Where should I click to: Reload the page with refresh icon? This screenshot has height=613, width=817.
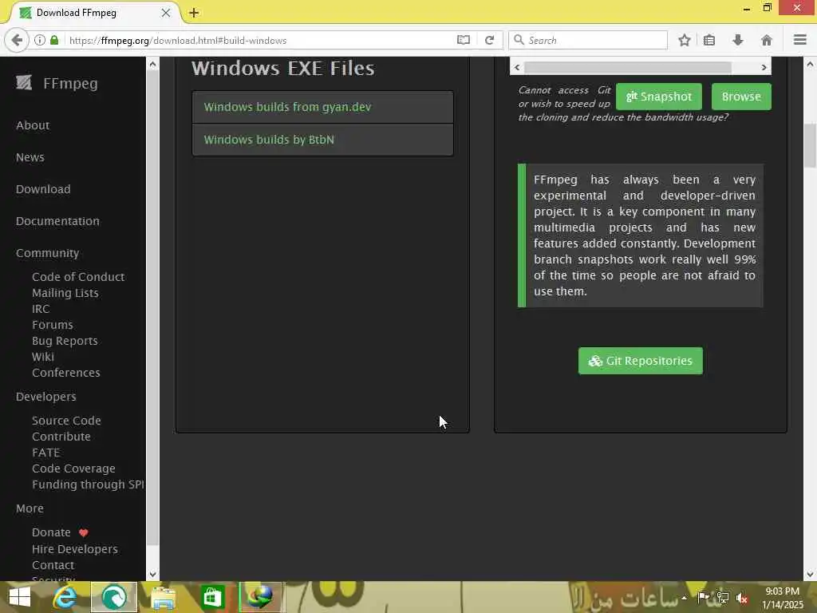pos(489,40)
